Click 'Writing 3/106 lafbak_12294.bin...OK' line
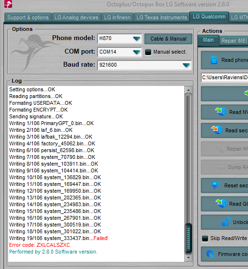This screenshot has height=269, width=248. tap(51, 137)
